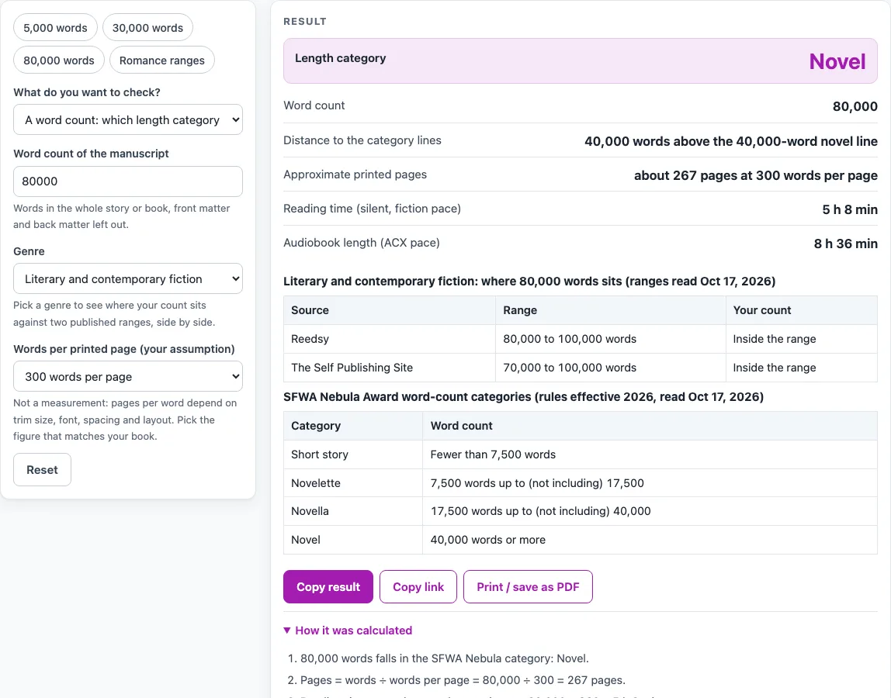Viewport: 891px width, 698px height.
Task: Reset the form
Action: (42, 470)
